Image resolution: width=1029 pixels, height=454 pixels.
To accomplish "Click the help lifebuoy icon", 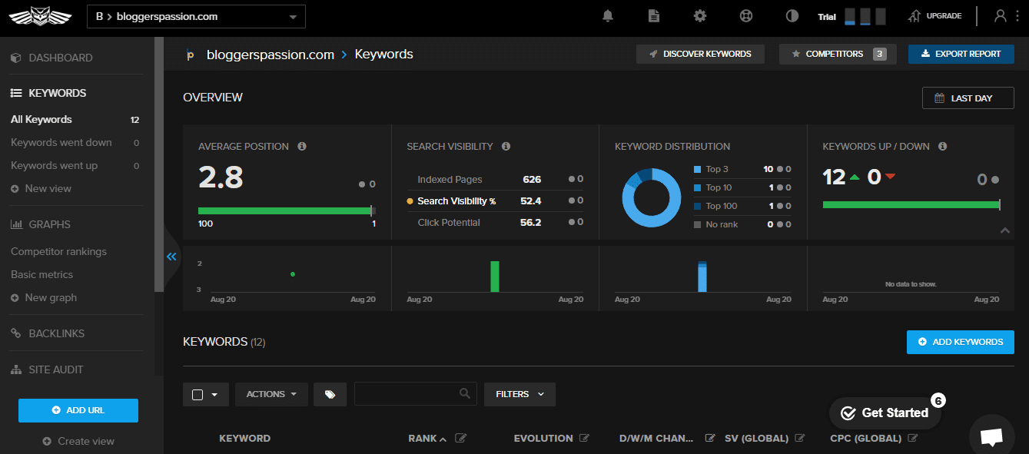I will pos(745,16).
